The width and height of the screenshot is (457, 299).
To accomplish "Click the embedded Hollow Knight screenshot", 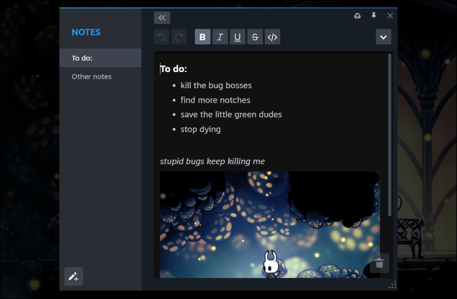I will tap(269, 225).
